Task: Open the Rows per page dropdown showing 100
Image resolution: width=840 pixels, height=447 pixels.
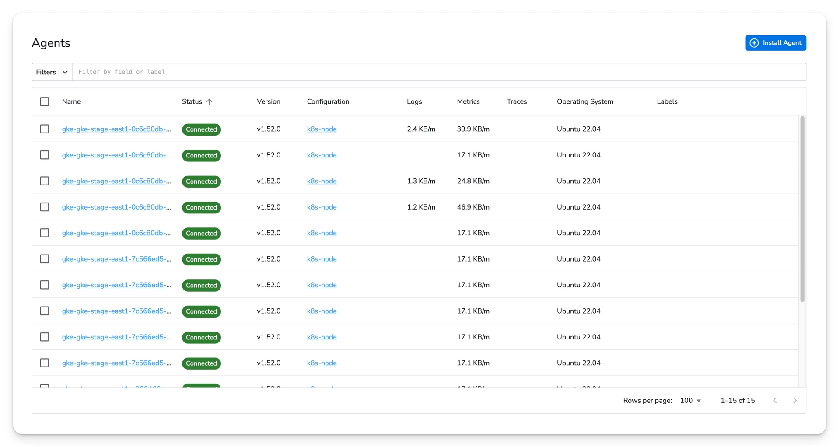Action: coord(690,400)
